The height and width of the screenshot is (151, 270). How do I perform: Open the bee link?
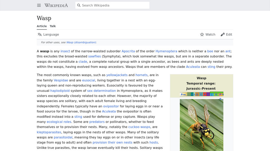click(x=210, y=51)
